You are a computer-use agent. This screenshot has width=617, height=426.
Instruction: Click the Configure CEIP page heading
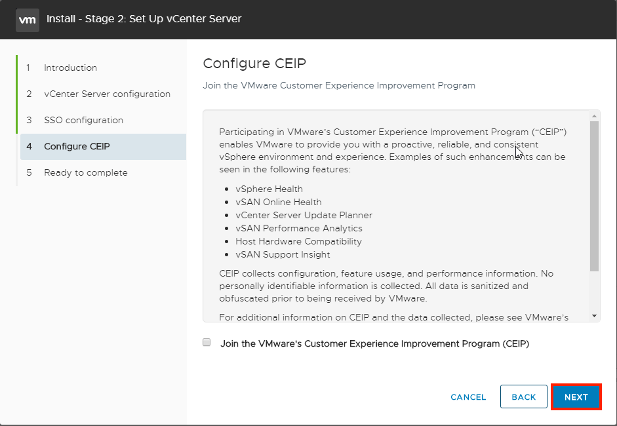(x=254, y=64)
